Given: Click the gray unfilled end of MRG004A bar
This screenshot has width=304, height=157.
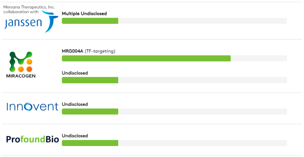Looking at the screenshot, I should click(x=258, y=58).
